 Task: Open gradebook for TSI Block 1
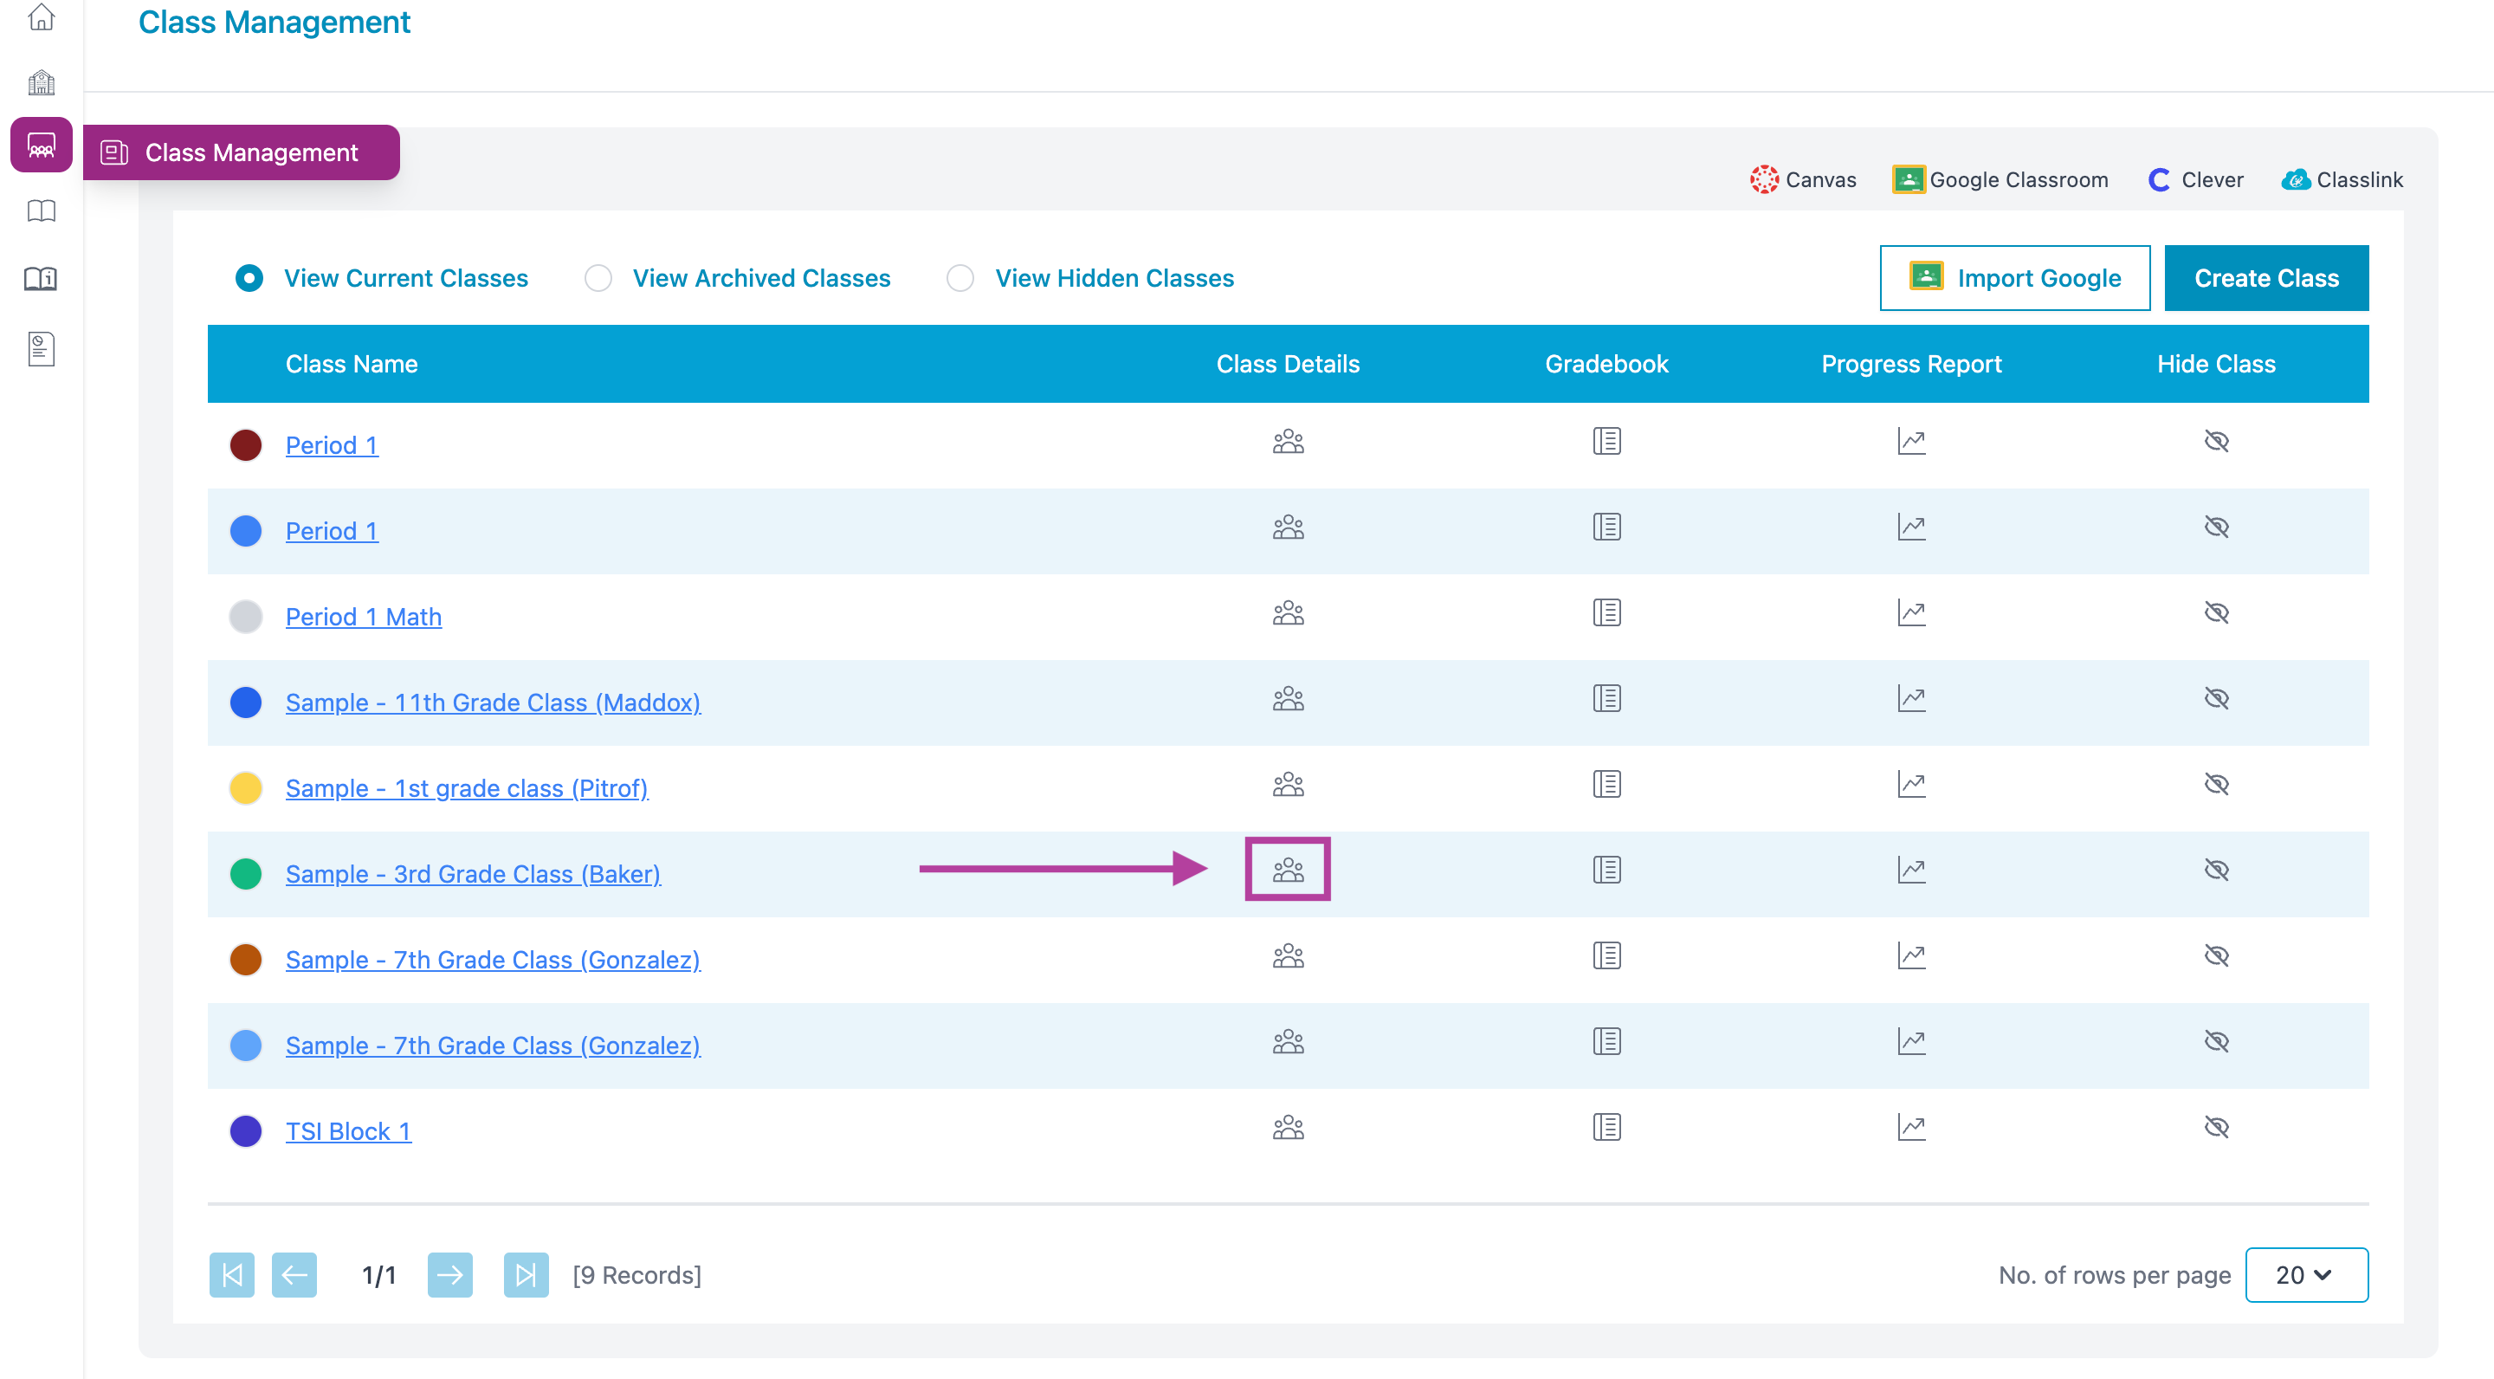pos(1606,1127)
